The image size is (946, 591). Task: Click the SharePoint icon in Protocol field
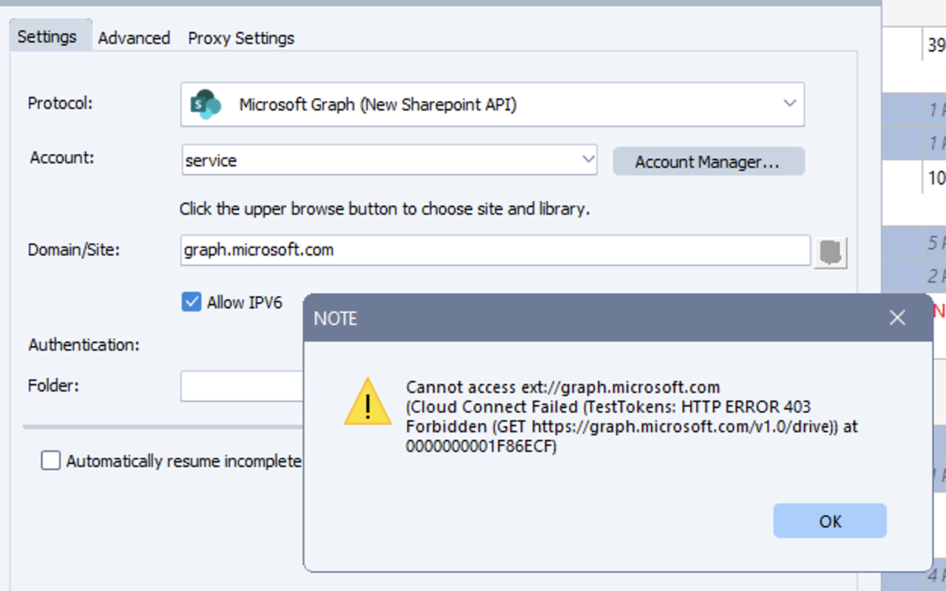[205, 104]
